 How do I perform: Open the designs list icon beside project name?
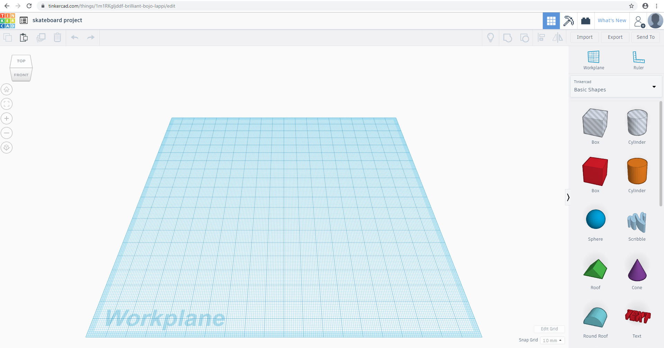(24, 20)
